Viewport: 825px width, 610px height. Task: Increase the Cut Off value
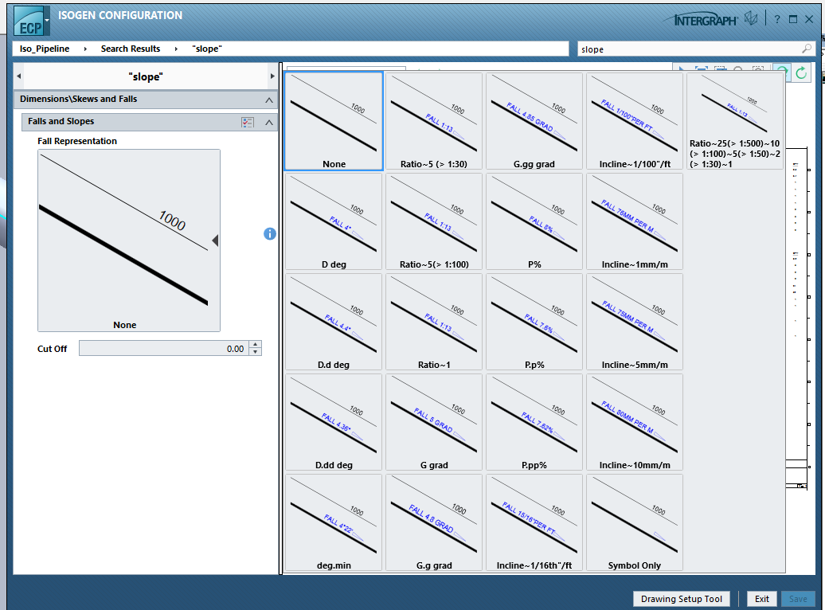coord(255,345)
